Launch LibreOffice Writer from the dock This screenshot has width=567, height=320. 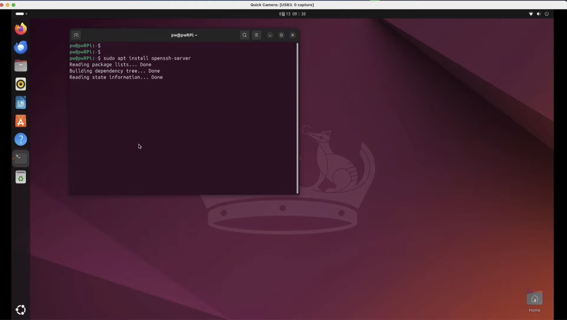tap(21, 103)
